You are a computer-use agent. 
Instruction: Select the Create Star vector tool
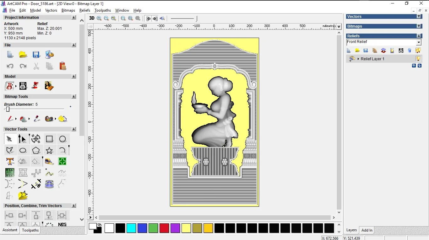pos(49,150)
